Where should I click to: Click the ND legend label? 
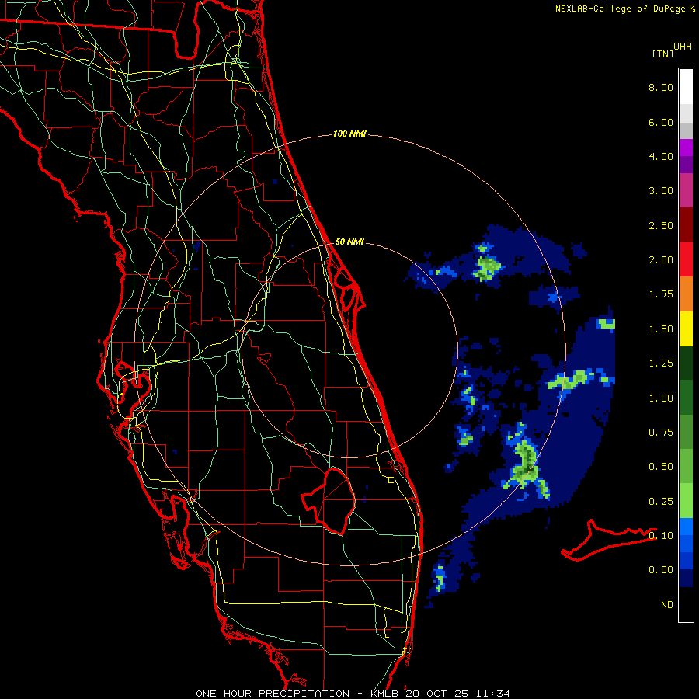tap(667, 605)
